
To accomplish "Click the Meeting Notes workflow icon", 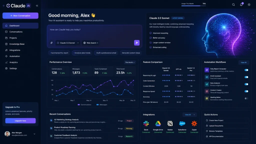I will pyautogui.click(x=207, y=98).
